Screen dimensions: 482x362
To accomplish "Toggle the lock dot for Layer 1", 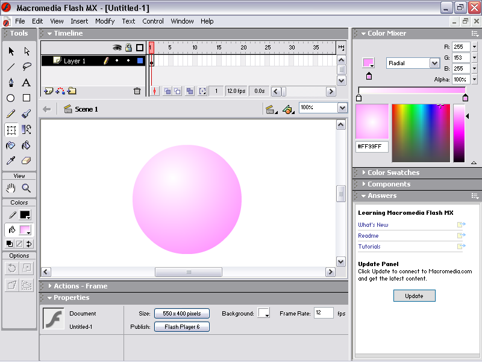I will point(128,61).
